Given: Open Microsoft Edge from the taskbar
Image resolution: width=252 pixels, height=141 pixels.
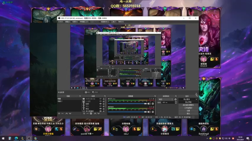Looking at the screenshot, I should tap(16, 138).
